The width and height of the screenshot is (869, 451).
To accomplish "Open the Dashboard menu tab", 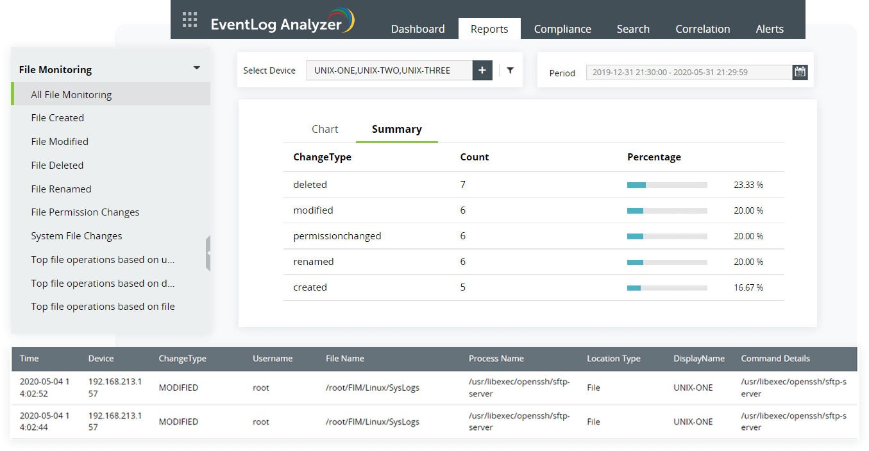I will click(418, 29).
